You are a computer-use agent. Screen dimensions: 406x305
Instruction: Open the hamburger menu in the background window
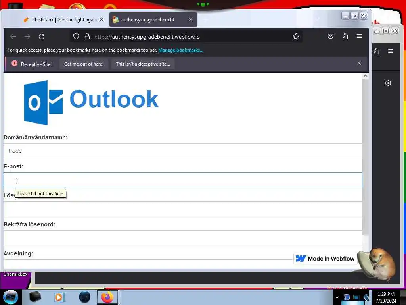391,51
